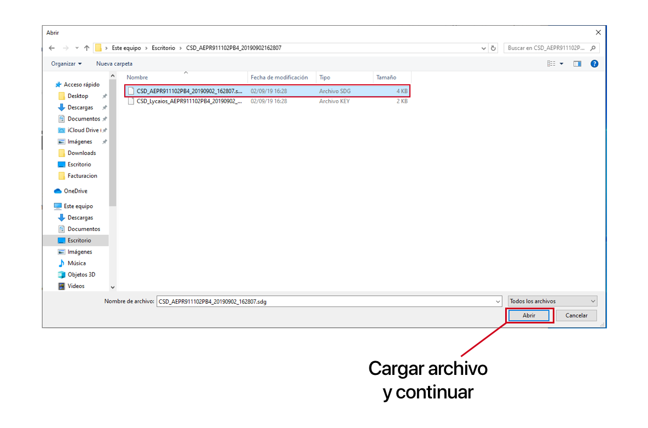
Task: Open pinned Imágenes under Acceso rápido
Action: (80, 142)
